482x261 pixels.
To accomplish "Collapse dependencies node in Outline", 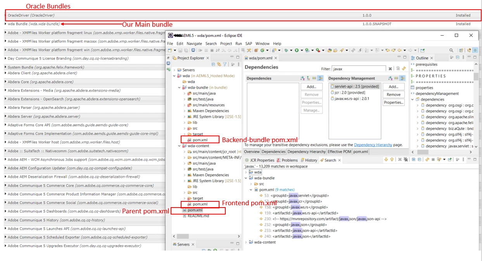I will tap(413, 100).
